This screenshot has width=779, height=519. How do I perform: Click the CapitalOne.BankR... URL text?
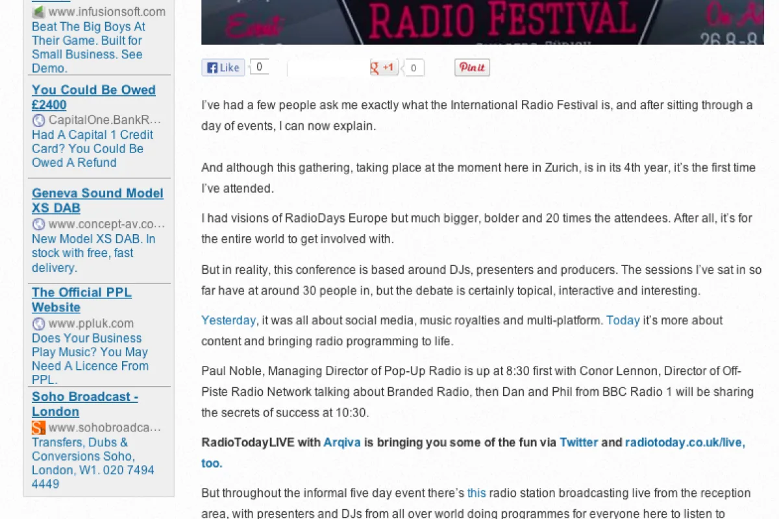105,120
